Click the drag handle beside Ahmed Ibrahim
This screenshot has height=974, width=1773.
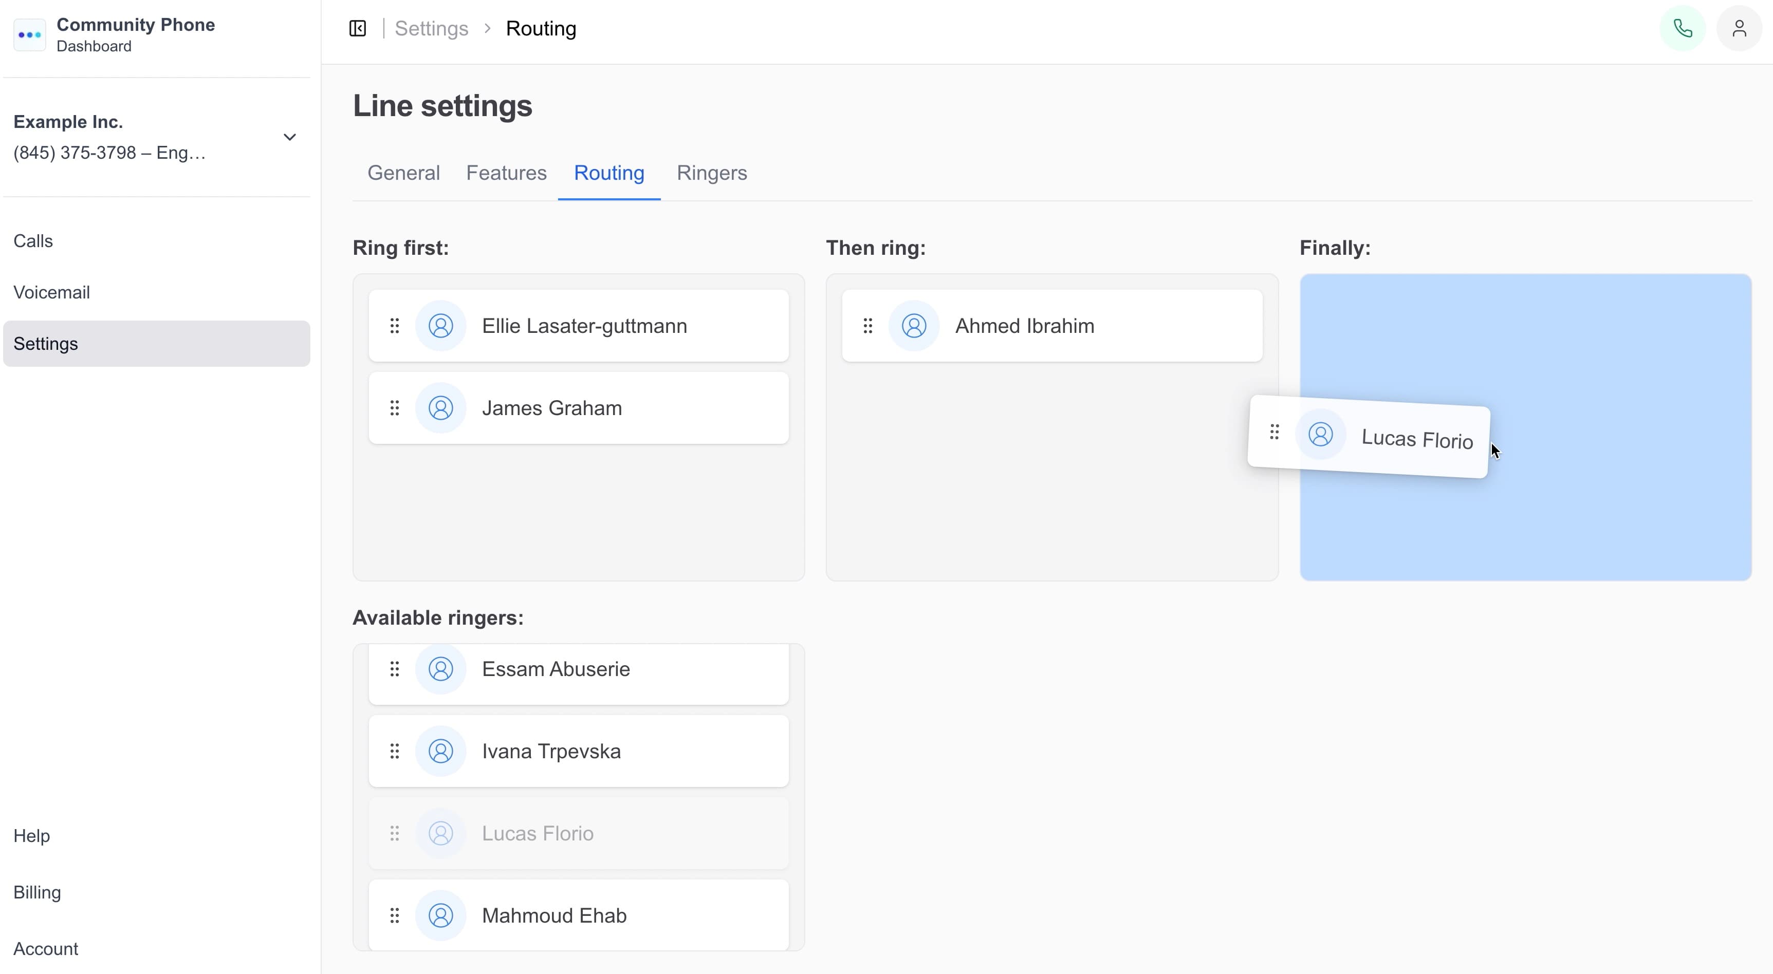click(x=867, y=325)
